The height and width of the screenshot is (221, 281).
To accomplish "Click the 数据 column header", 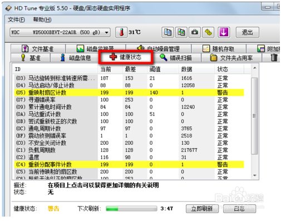I will [196, 69].
